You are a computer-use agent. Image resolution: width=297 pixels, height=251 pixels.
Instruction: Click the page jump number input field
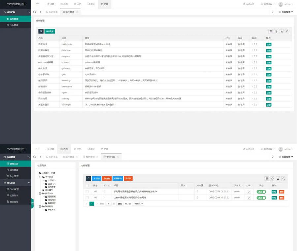pyautogui.click(x=108, y=204)
